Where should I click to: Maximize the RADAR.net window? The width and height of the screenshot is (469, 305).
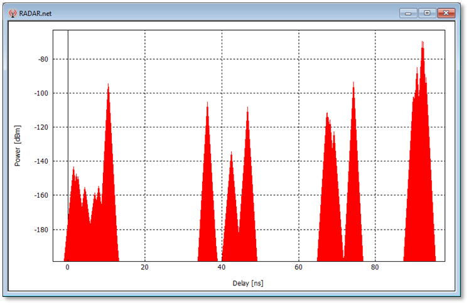pyautogui.click(x=427, y=12)
